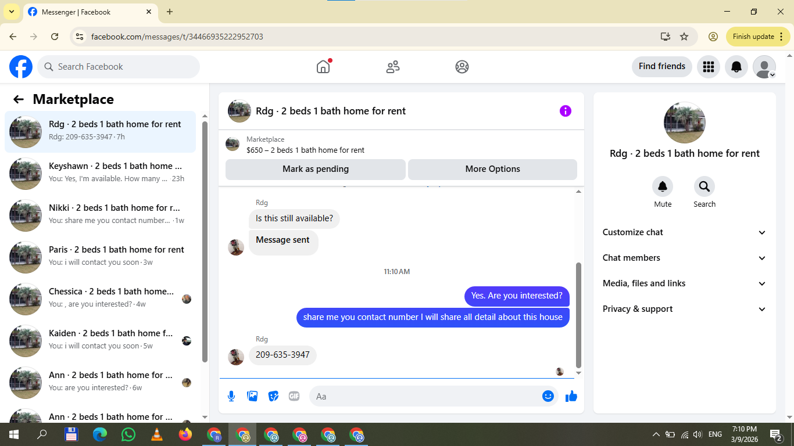Open the Groups icon in top navigation
The width and height of the screenshot is (794, 446).
(462, 67)
